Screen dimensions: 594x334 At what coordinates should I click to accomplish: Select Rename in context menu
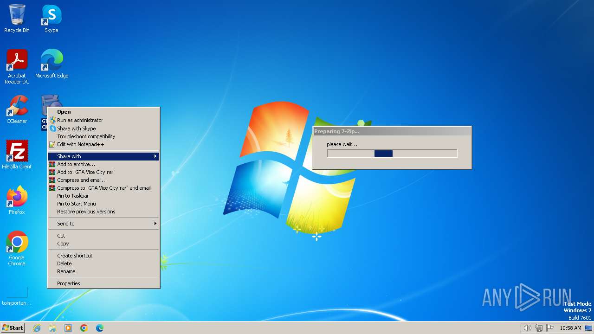pyautogui.click(x=104, y=271)
